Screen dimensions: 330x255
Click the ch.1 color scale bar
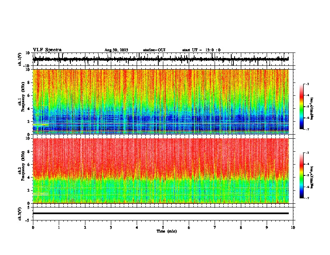302,107
